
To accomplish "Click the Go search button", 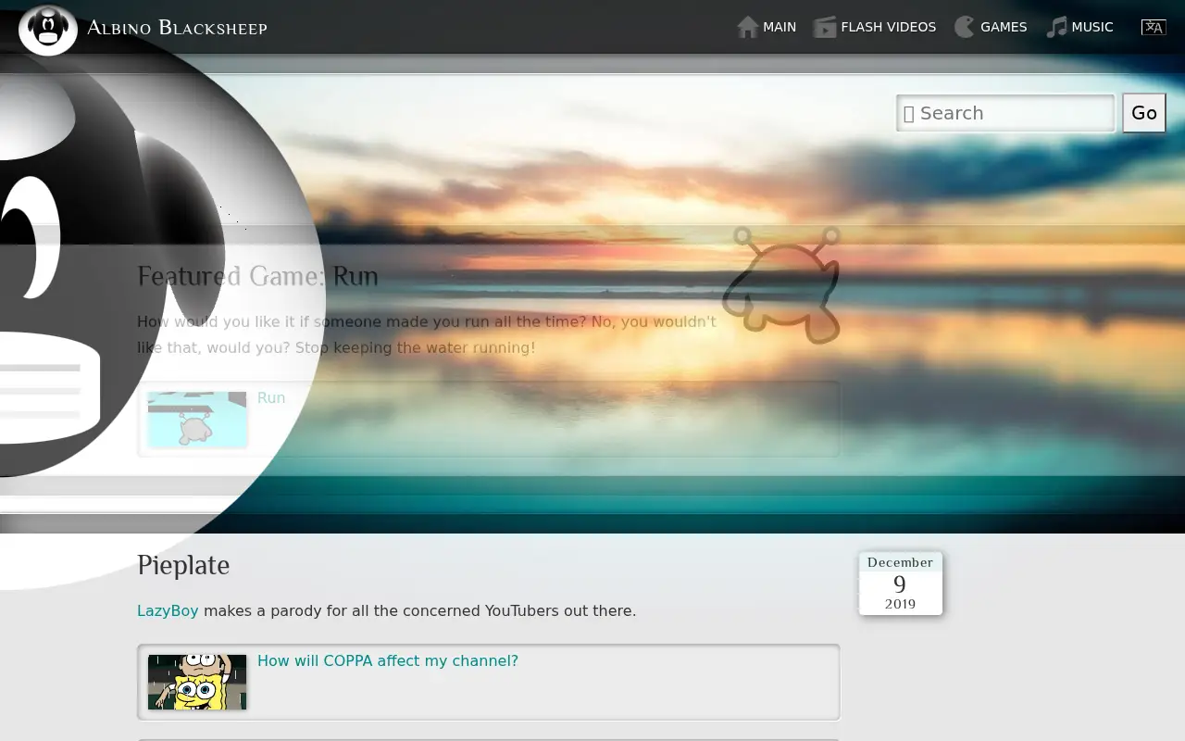I will 1144,113.
